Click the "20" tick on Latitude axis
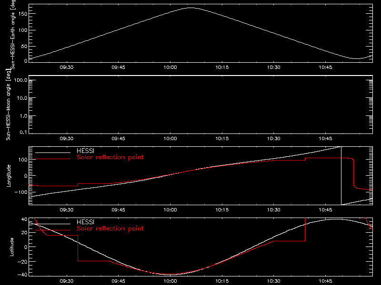This screenshot has height=285, width=381. (24, 233)
